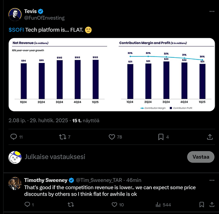The height and width of the screenshot is (214, 219).
Task: Open Timothy Sweeney's profile name
Action: [46, 180]
